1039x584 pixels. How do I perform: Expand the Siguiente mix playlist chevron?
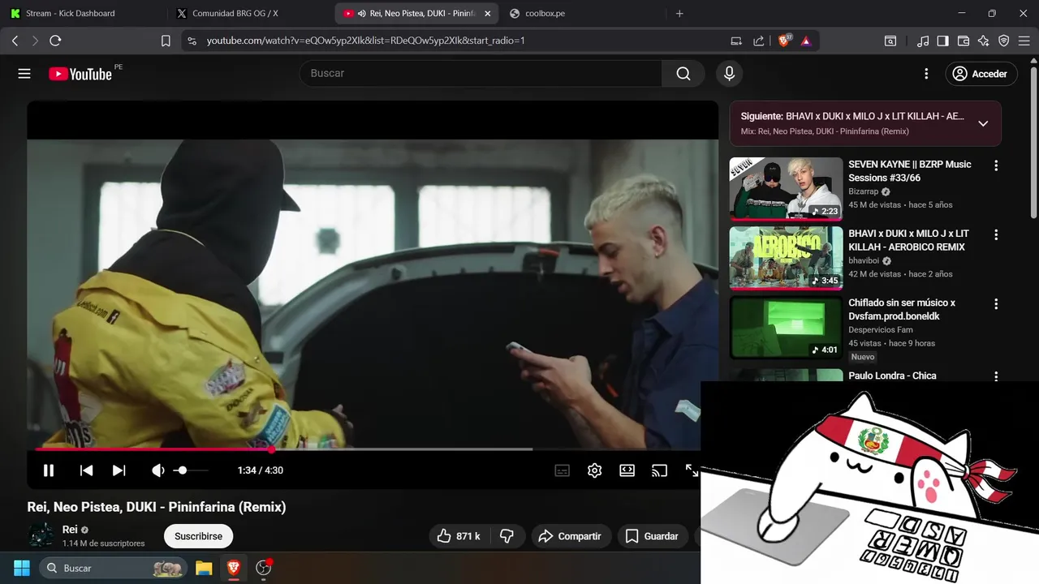coord(983,123)
